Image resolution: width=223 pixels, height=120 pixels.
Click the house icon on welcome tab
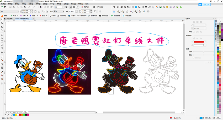click(5, 19)
